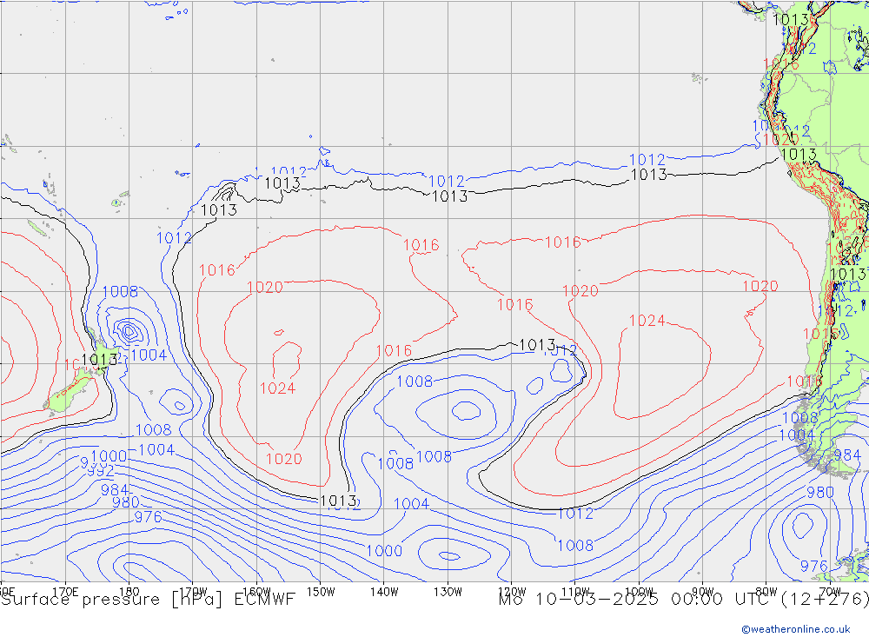
Task: Click the 976 label south of New Zealand
Action: [x=148, y=517]
